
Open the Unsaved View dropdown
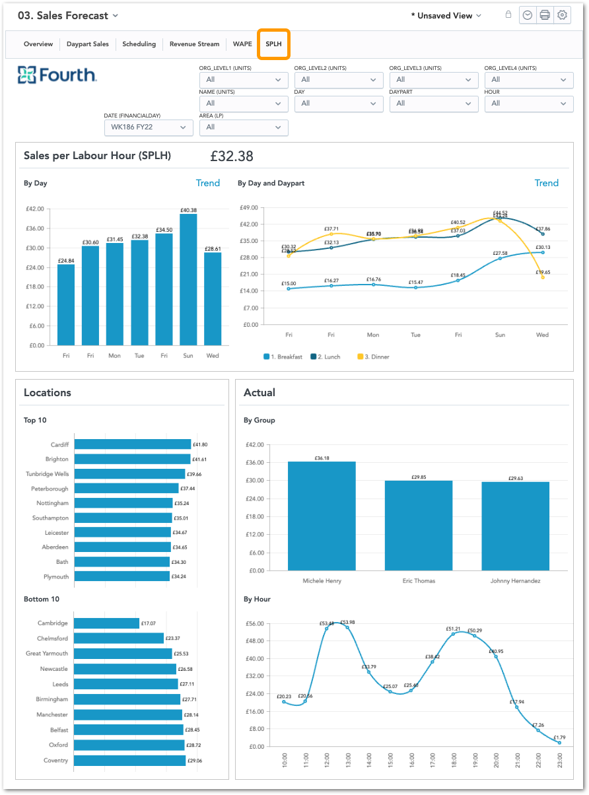(x=446, y=15)
